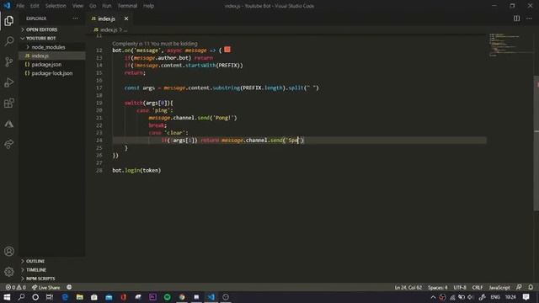
Task: Open the Windows Start menu
Action: coord(7,297)
